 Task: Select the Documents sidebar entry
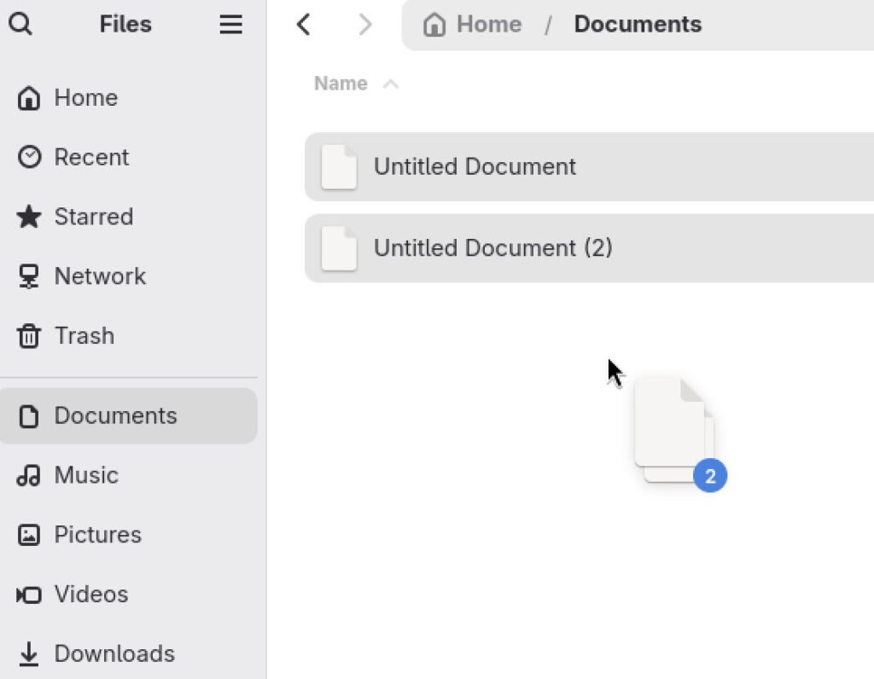click(x=129, y=416)
